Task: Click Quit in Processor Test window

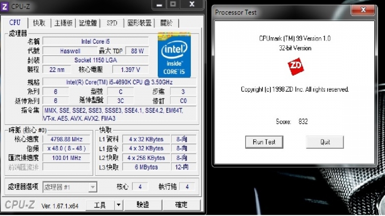Action: [325, 142]
